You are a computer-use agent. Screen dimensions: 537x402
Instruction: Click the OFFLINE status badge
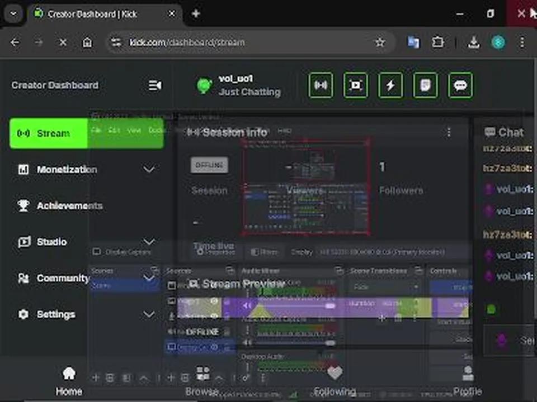(209, 165)
